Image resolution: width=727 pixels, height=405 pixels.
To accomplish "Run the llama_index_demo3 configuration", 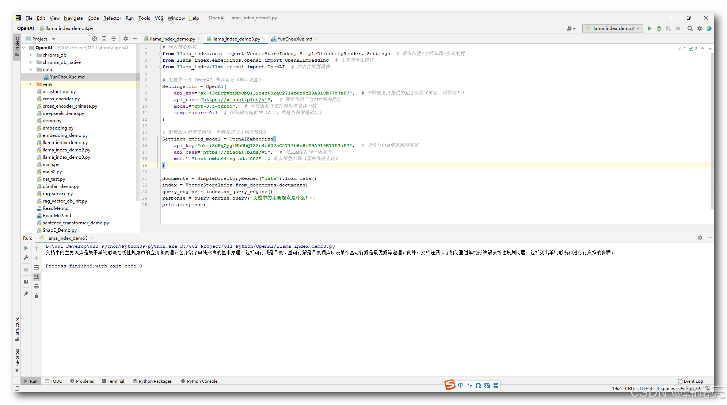I will pos(650,28).
